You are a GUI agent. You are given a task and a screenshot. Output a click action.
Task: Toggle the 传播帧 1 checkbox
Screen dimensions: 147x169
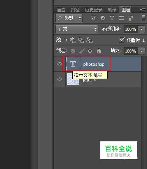(x=122, y=40)
